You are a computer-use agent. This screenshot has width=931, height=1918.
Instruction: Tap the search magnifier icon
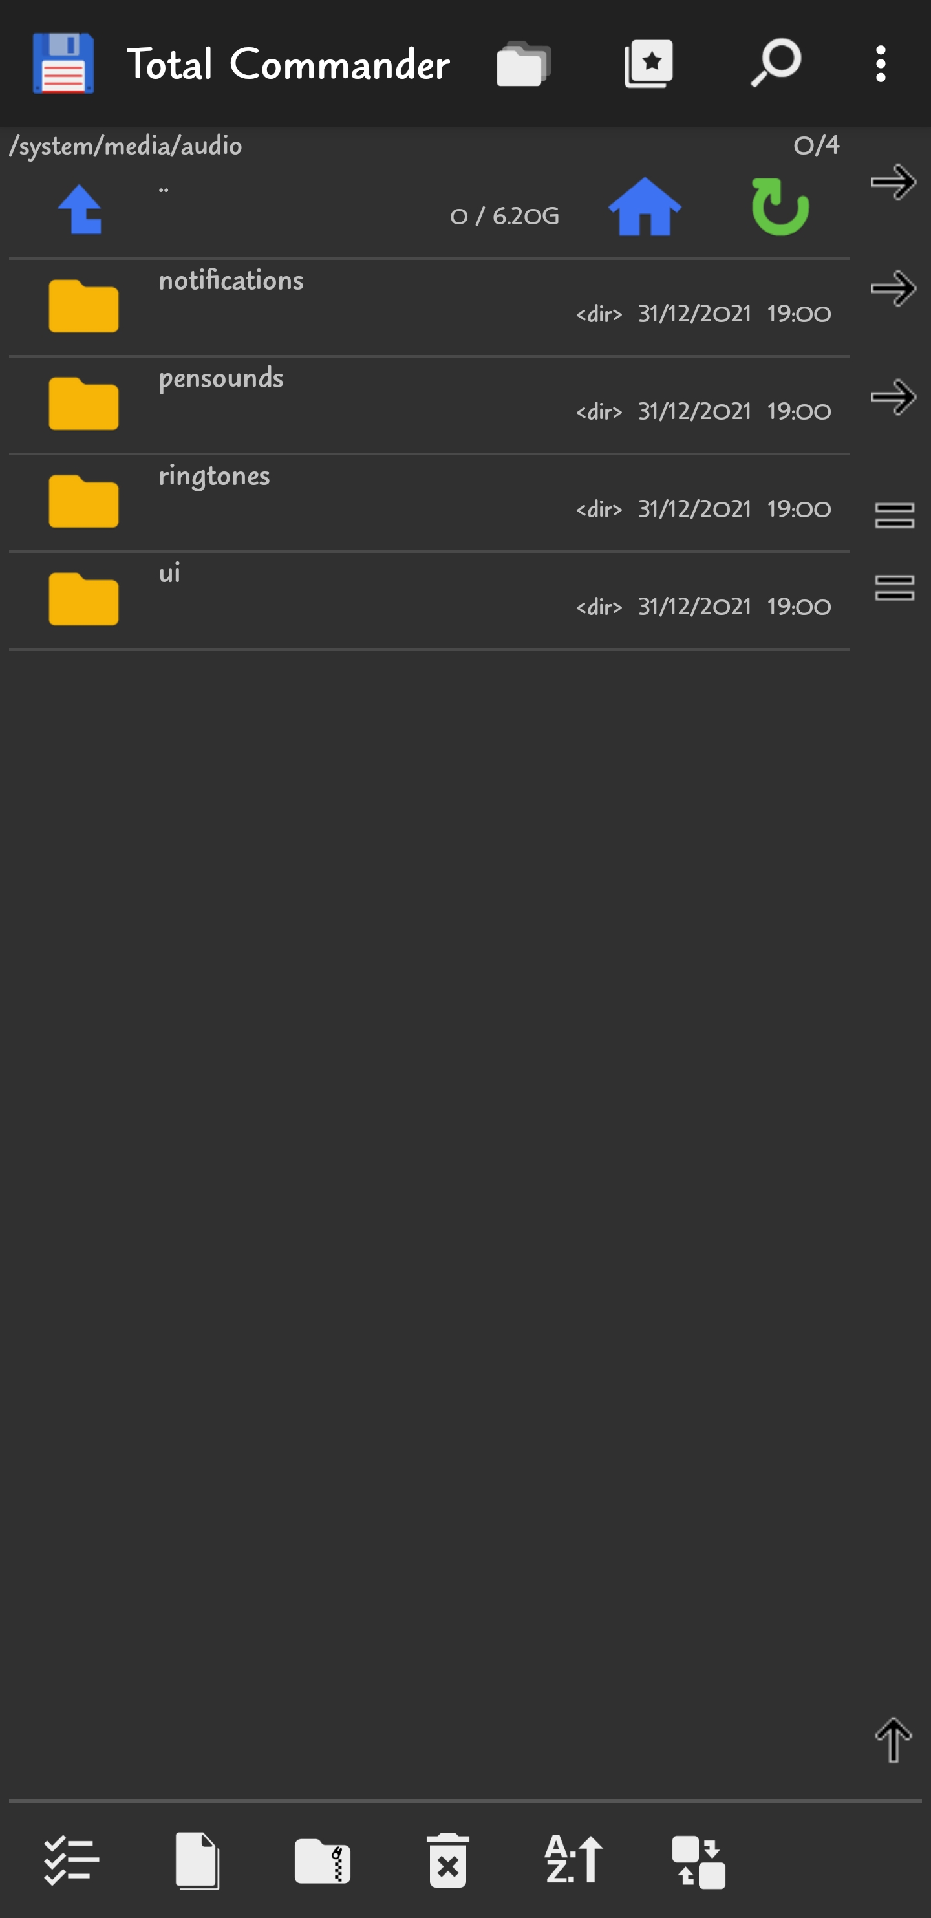tap(775, 63)
